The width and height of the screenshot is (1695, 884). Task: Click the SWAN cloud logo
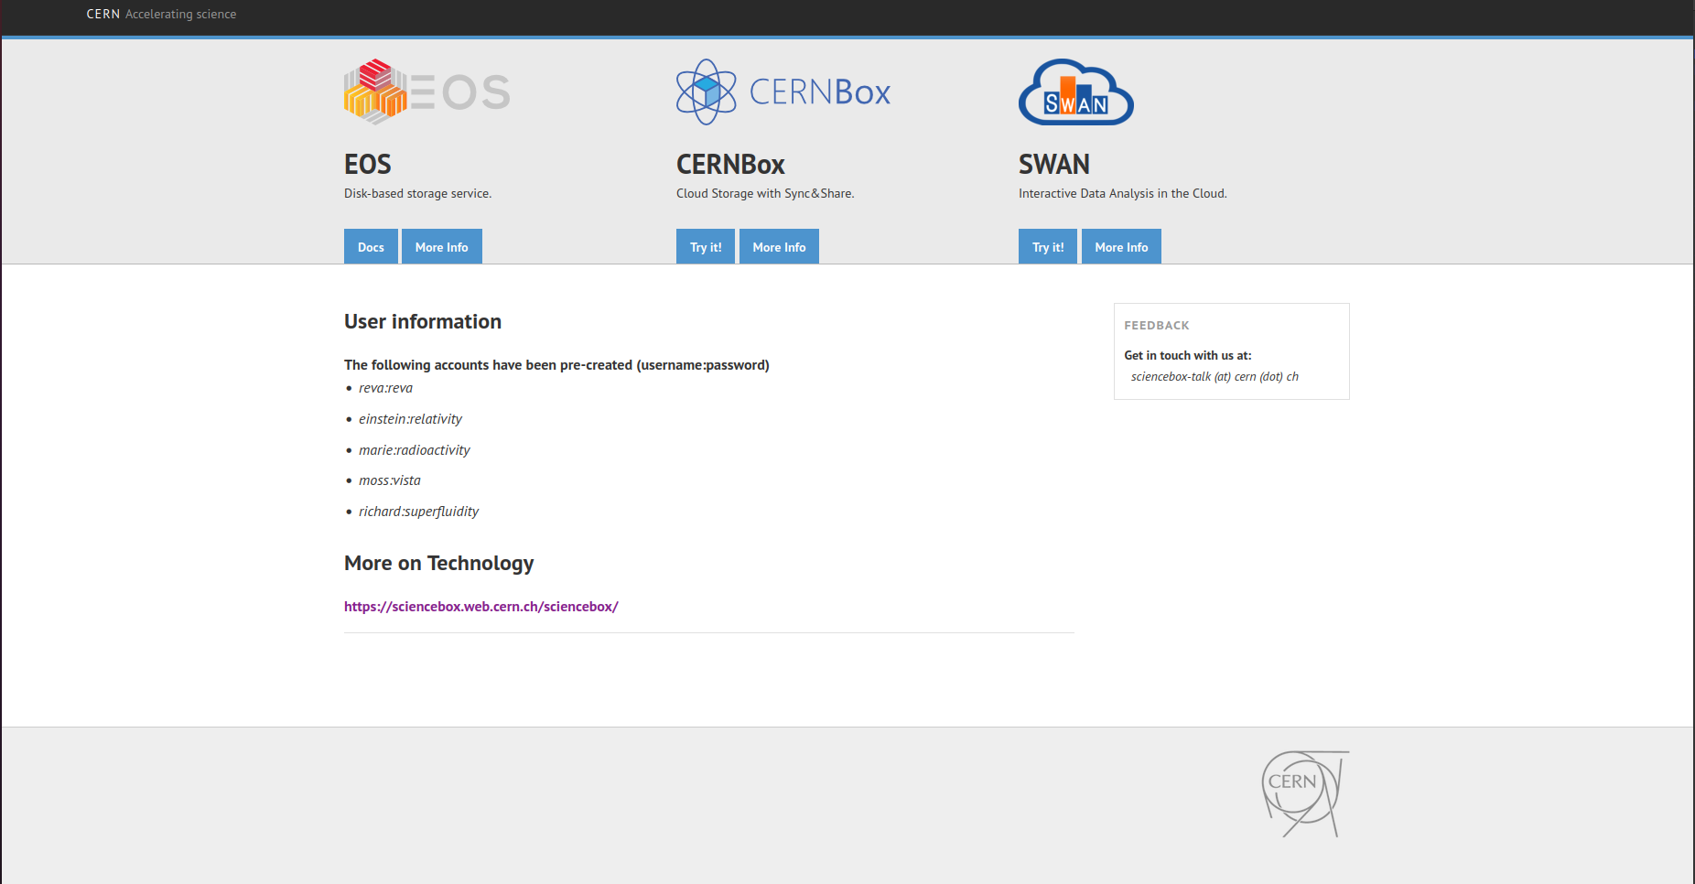pyautogui.click(x=1076, y=92)
